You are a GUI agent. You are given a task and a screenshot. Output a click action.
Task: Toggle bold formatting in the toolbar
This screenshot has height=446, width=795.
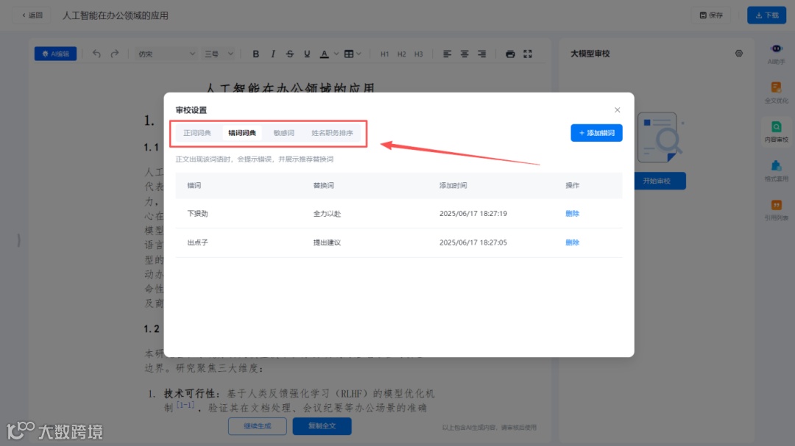tap(256, 54)
